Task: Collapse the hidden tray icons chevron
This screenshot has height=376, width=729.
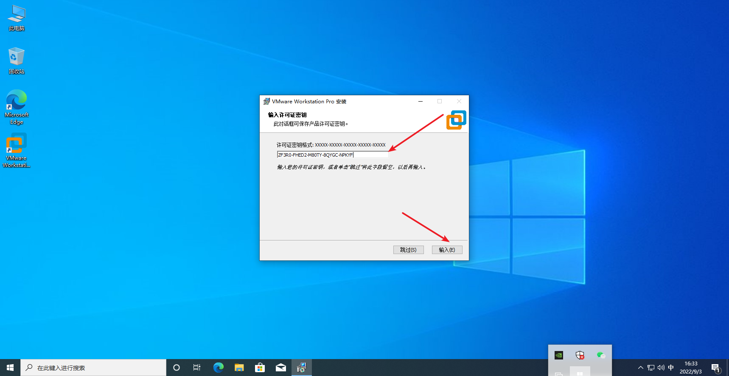Action: pyautogui.click(x=641, y=368)
